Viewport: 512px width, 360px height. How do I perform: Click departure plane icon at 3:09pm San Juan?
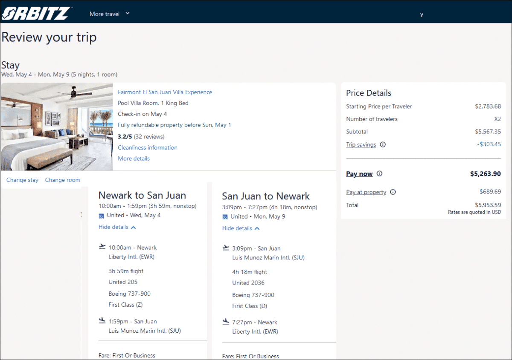point(226,247)
